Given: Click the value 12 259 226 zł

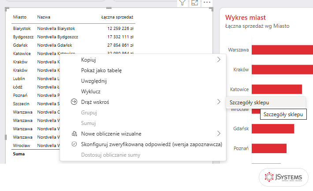Looking at the screenshot, I should coord(120,29).
